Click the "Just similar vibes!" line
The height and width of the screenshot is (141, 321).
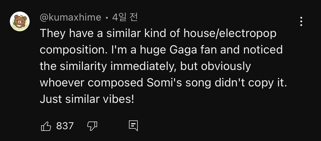87,99
